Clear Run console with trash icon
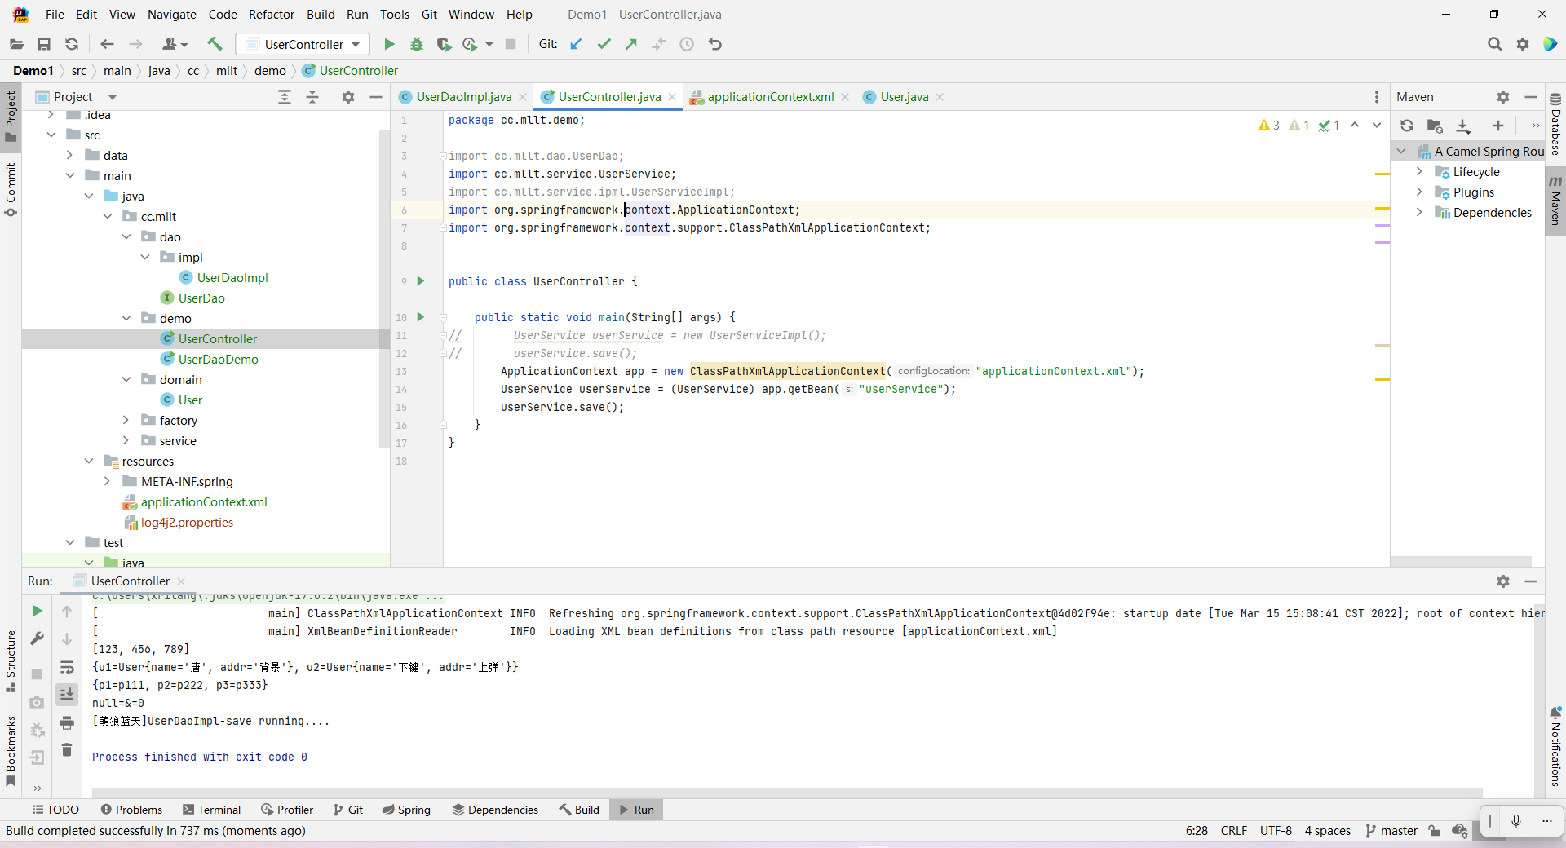The image size is (1566, 848). (x=67, y=749)
